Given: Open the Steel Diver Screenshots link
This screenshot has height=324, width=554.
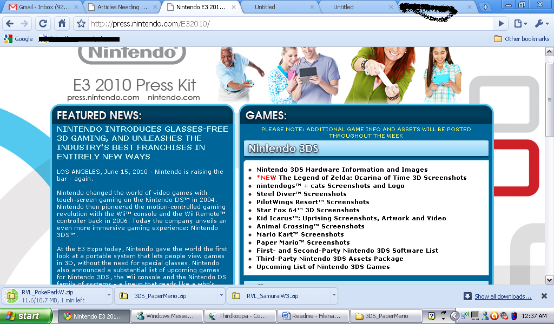Looking at the screenshot, I should pos(301,194).
